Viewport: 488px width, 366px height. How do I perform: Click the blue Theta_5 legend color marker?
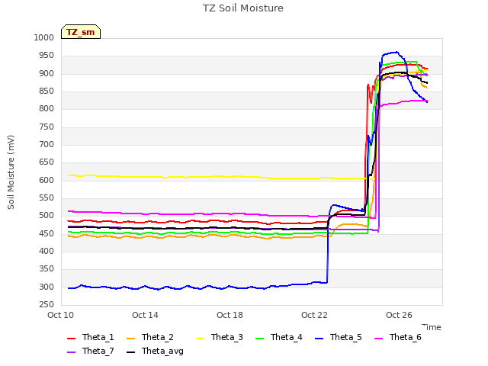tap(319, 339)
